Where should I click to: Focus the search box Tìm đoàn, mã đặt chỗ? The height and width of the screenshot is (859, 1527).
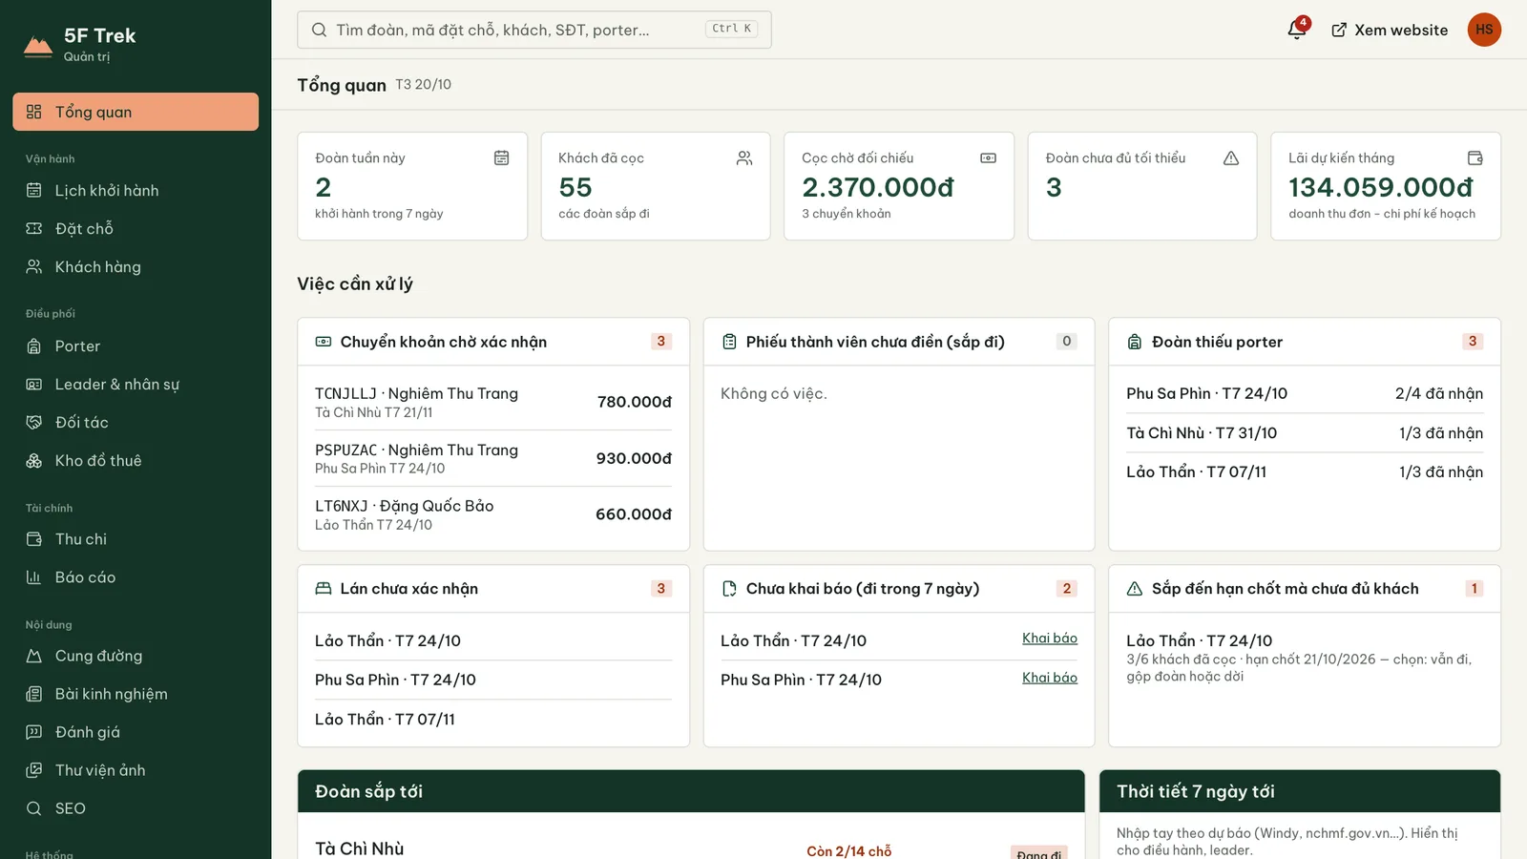534,30
